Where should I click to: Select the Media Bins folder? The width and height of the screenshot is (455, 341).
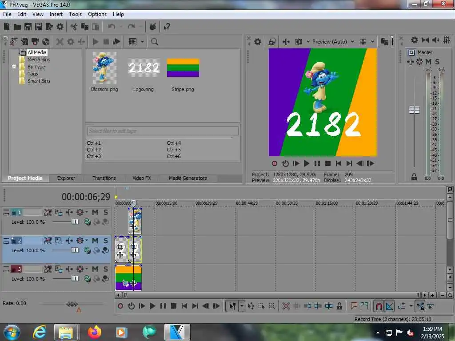[x=39, y=59]
